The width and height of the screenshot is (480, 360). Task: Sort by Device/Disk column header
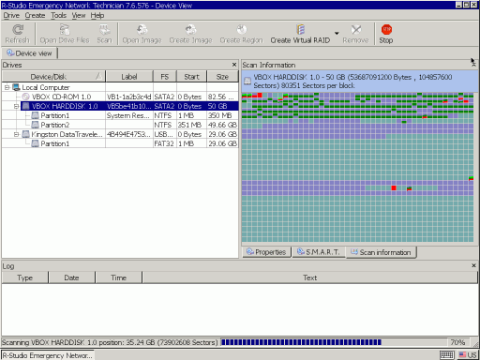[53, 77]
